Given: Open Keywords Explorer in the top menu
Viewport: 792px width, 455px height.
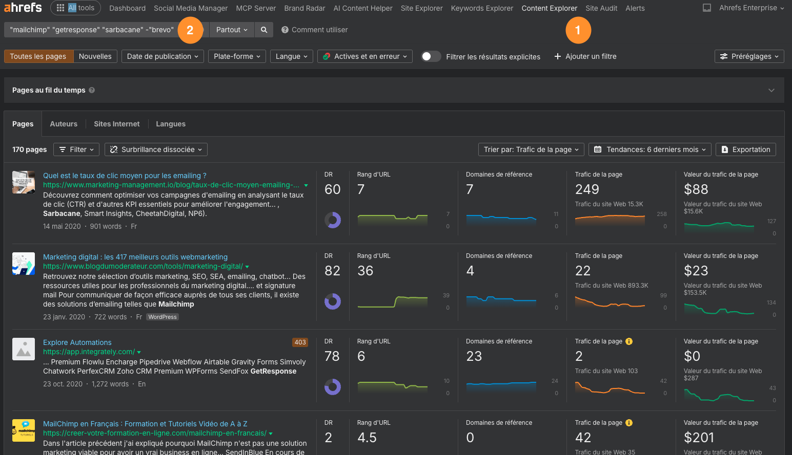Looking at the screenshot, I should [x=482, y=8].
